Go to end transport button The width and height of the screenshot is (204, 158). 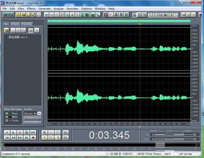[27, 138]
